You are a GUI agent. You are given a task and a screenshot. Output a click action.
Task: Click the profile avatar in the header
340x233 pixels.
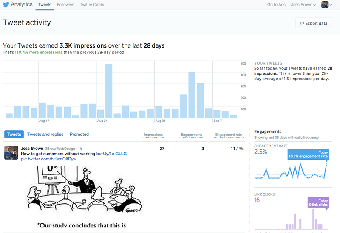[x=325, y=5]
